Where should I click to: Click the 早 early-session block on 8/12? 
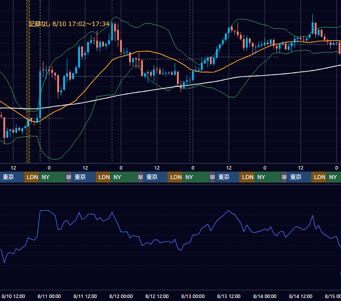[140, 177]
